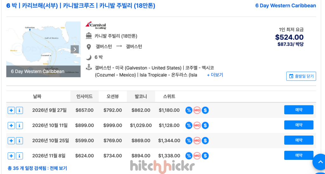Viewport: 325px width, 174px height.
Task: Book the October 11 sailing with 예약
Action: click(299, 125)
